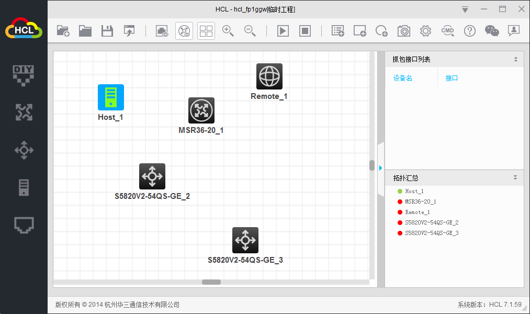This screenshot has width=530, height=314.
Task: Close the HCL window
Action: [522, 9]
